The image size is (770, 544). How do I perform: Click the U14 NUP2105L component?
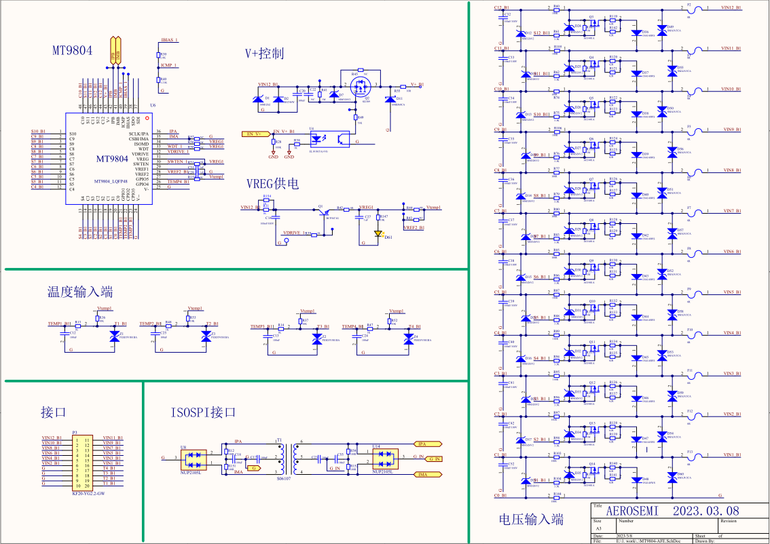pos(384,459)
